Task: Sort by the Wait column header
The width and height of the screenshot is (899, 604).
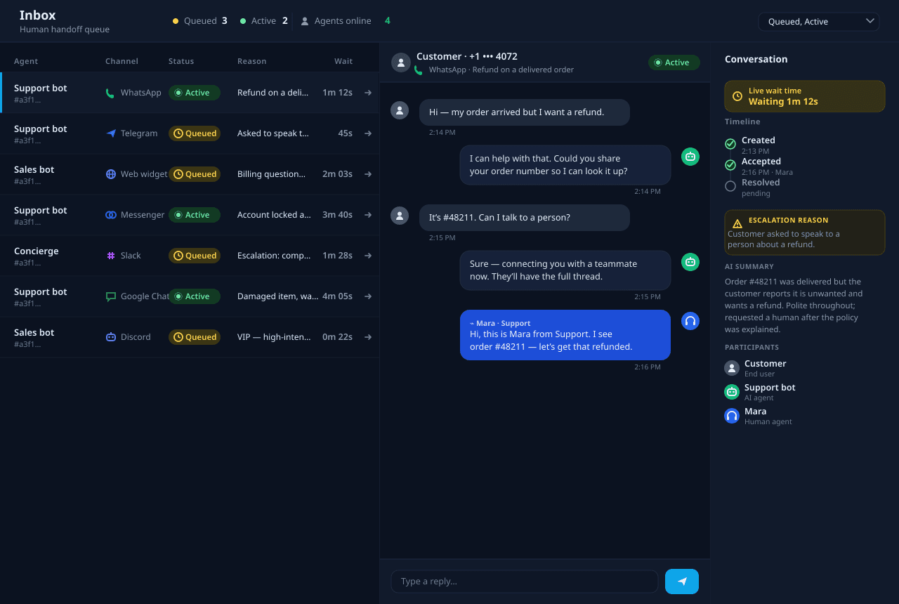Action: (x=343, y=61)
